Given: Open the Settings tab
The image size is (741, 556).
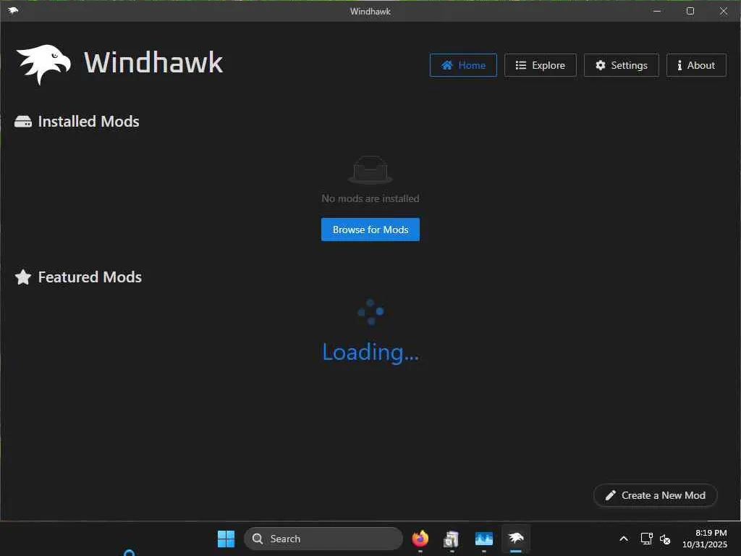Looking at the screenshot, I should click(x=621, y=65).
